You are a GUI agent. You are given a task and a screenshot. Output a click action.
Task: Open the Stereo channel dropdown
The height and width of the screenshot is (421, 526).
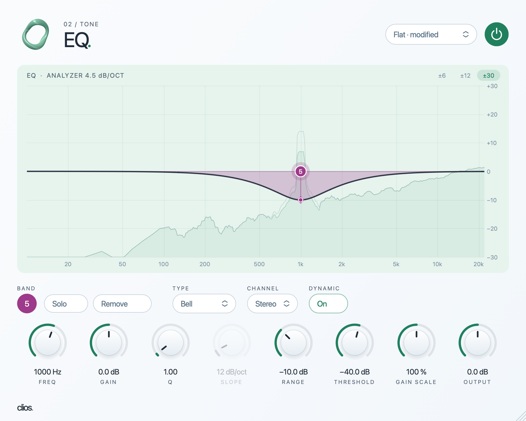pyautogui.click(x=272, y=304)
